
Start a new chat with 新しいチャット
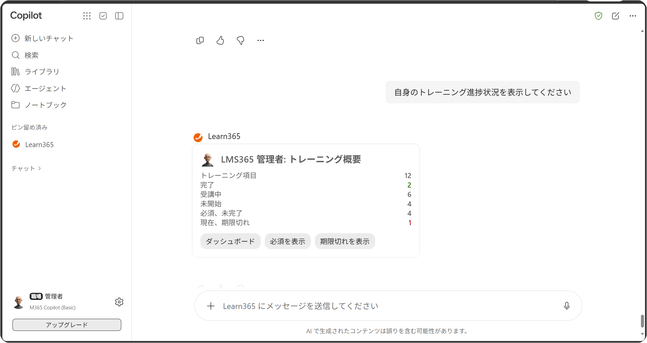42,38
